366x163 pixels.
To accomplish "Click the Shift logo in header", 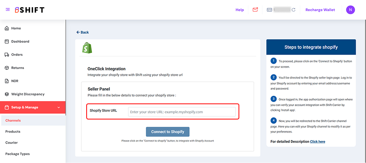I will [29, 10].
